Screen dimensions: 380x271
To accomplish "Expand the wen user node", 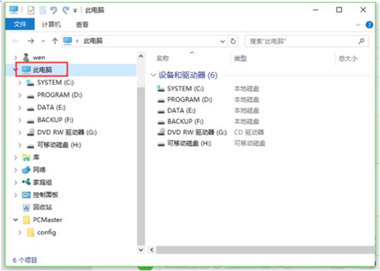I will point(16,57).
